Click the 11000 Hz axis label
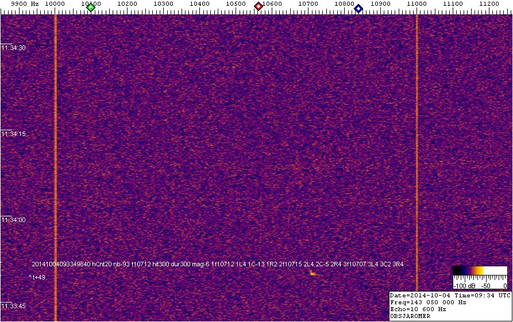513x322 pixels. coord(416,4)
